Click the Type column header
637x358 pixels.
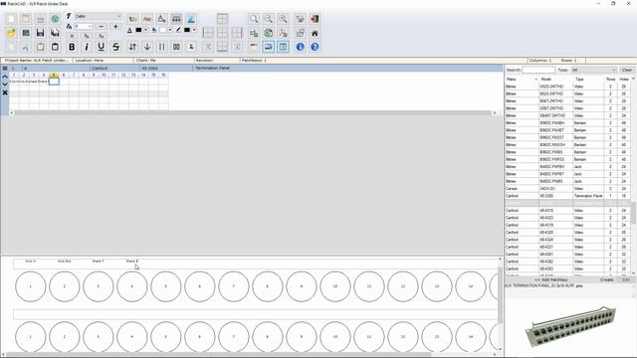(x=588, y=80)
